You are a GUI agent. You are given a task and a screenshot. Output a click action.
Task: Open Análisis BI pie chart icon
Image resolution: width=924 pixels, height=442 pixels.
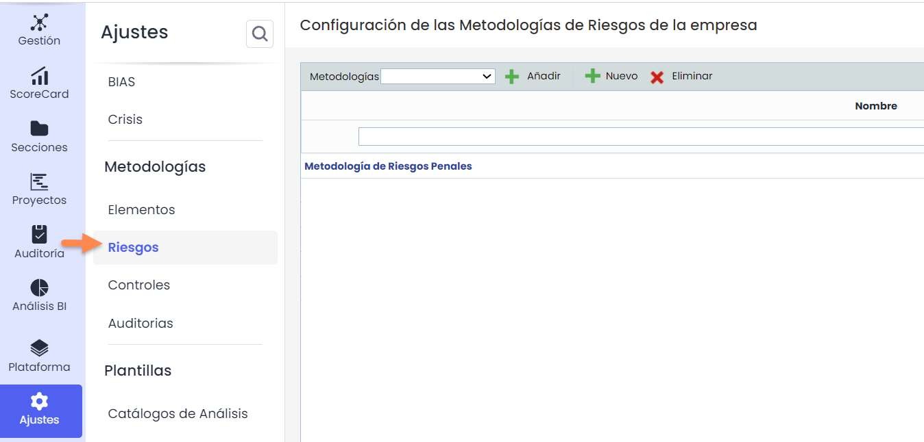click(x=39, y=288)
